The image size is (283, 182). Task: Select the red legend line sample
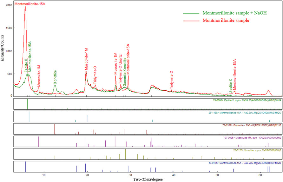[191, 21]
